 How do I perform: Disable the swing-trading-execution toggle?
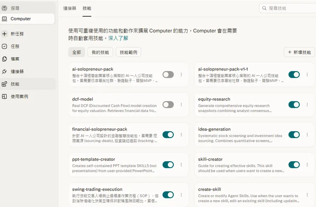click(x=168, y=195)
